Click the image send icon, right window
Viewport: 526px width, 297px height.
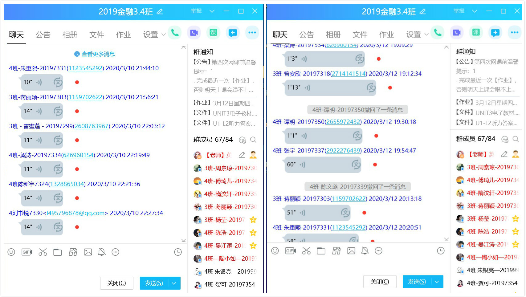click(x=351, y=251)
